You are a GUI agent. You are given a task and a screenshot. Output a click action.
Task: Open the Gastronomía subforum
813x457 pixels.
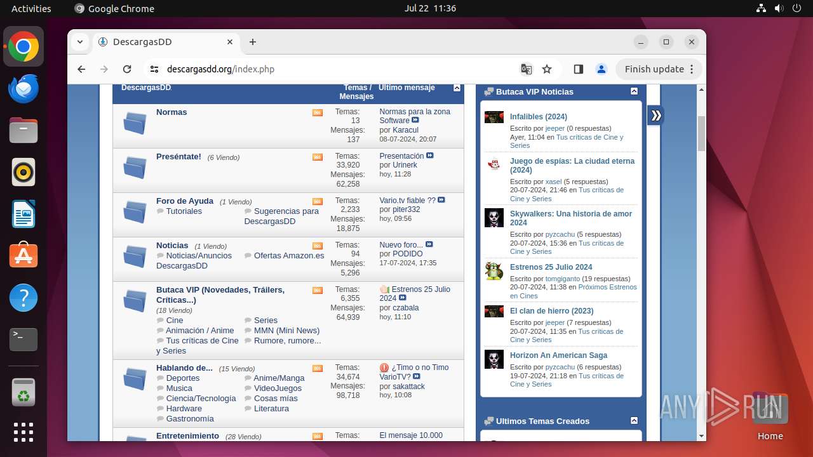190,418
